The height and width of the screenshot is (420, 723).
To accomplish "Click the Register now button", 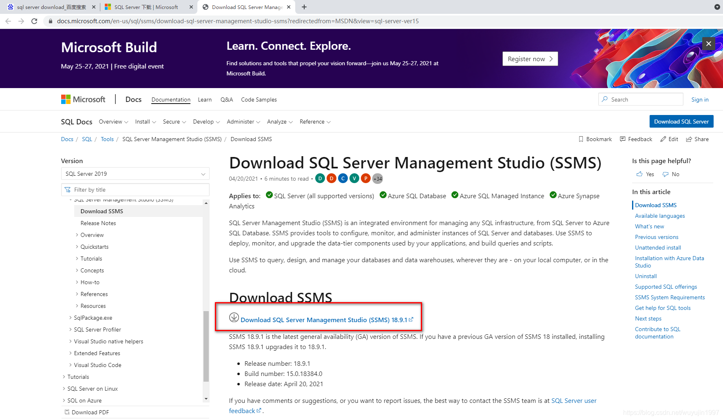I will pos(530,59).
